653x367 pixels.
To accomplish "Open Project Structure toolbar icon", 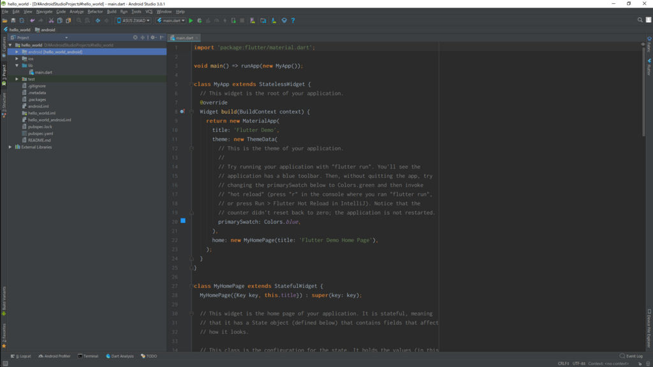I will (263, 20).
